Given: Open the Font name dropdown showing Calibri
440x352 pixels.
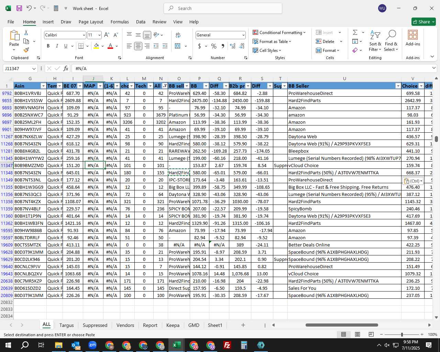Looking at the screenshot, I should coord(84,35).
